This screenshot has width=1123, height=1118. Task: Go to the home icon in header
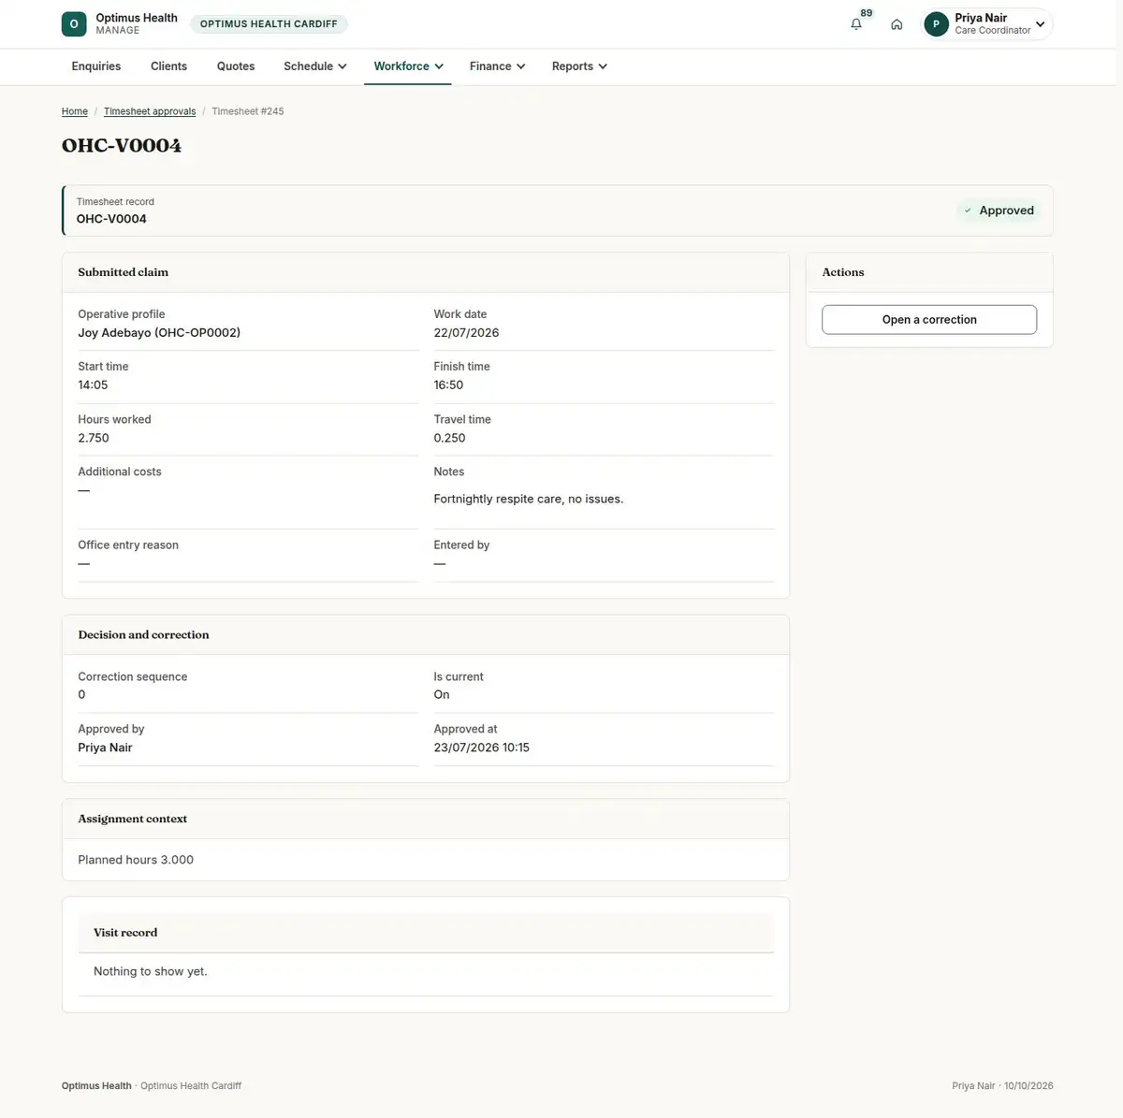pyautogui.click(x=897, y=24)
